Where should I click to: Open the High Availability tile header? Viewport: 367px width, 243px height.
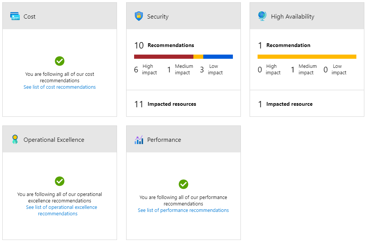click(x=307, y=16)
